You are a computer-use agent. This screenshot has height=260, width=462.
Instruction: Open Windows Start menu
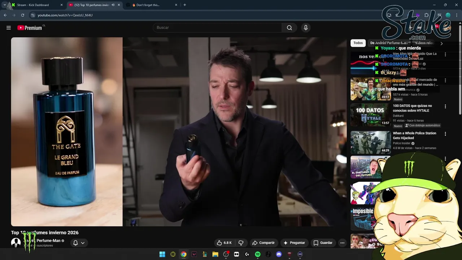click(x=162, y=254)
